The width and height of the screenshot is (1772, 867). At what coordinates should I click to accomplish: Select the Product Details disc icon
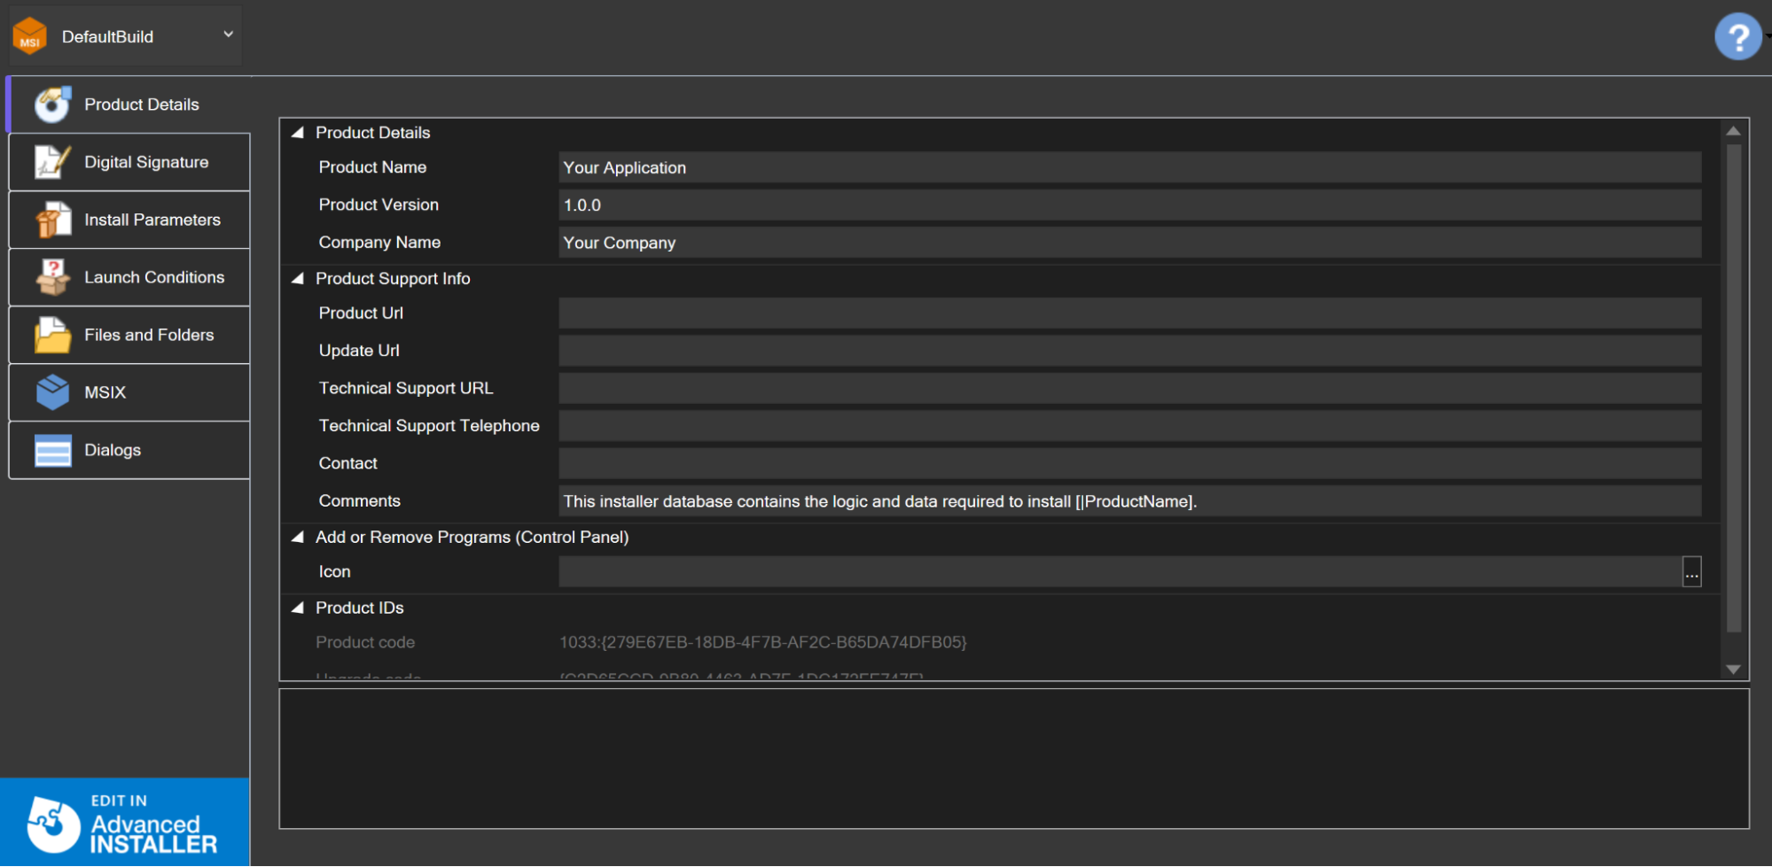click(51, 104)
